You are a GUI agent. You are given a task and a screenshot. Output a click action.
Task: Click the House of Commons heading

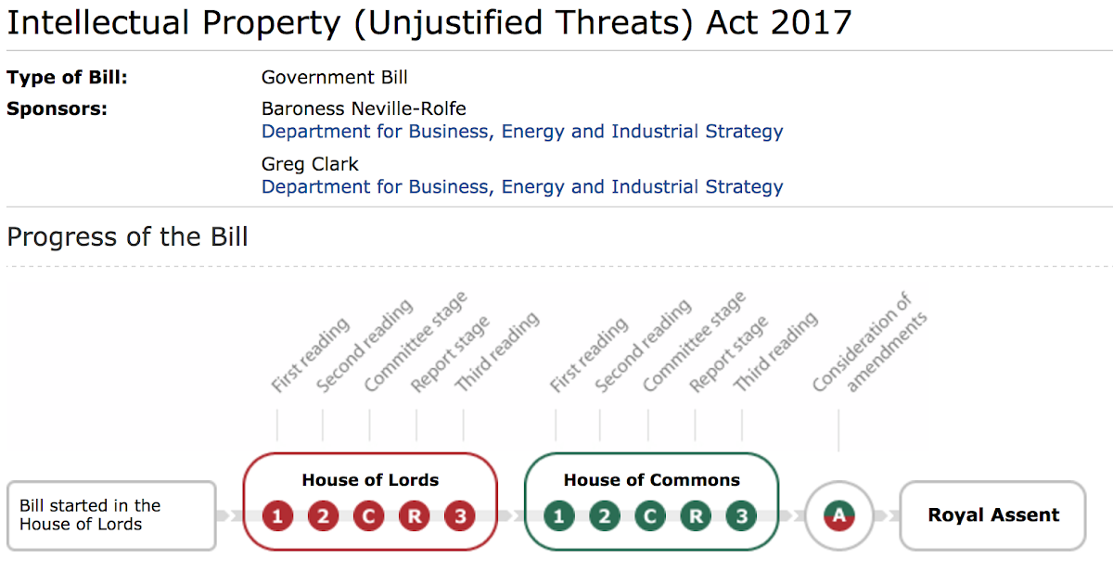pos(652,480)
